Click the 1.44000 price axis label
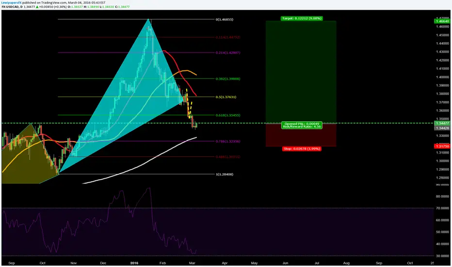The image size is (452, 267). click(442, 44)
